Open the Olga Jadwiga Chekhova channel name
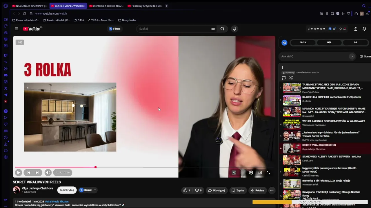The image size is (371, 208). 38,188
